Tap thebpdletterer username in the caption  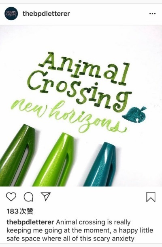(30, 222)
